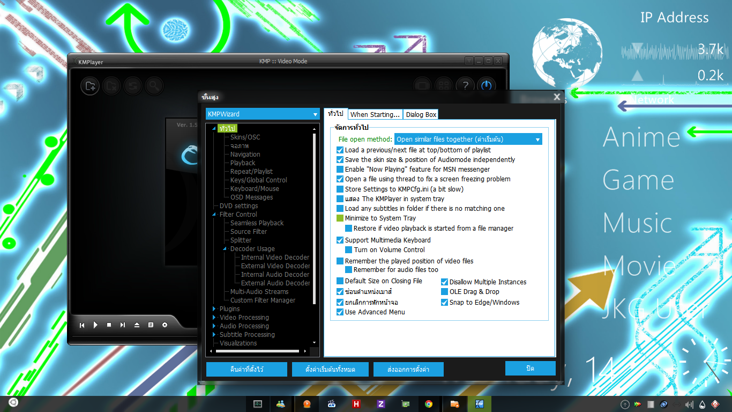This screenshot has width=732, height=412.
Task: Close the preferences dialog with the X
Action: (x=557, y=97)
